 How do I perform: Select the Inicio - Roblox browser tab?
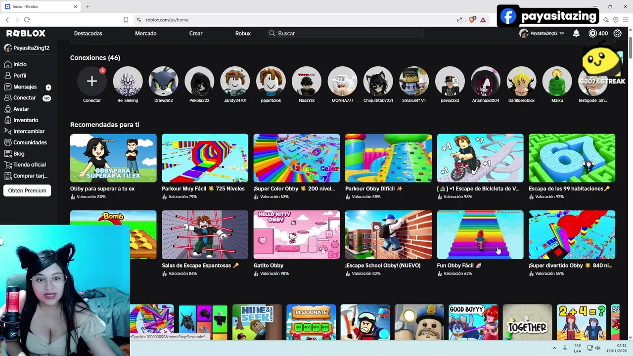click(42, 6)
